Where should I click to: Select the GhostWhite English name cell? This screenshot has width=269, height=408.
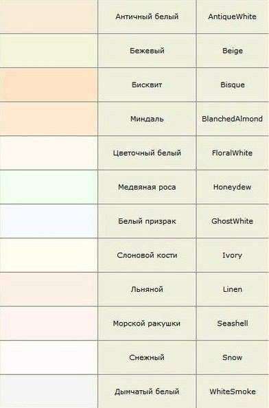[233, 221]
